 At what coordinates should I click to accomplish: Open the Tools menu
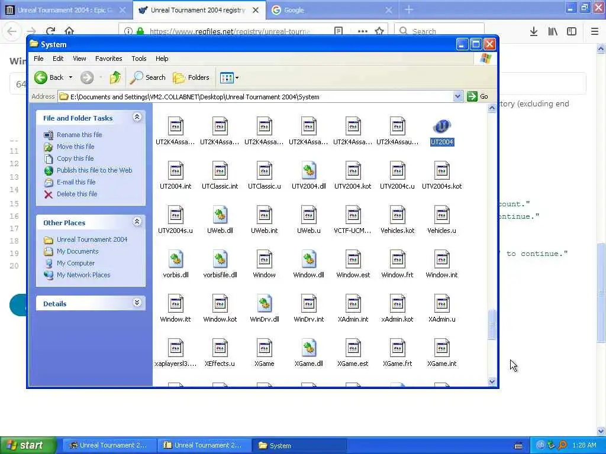click(138, 59)
